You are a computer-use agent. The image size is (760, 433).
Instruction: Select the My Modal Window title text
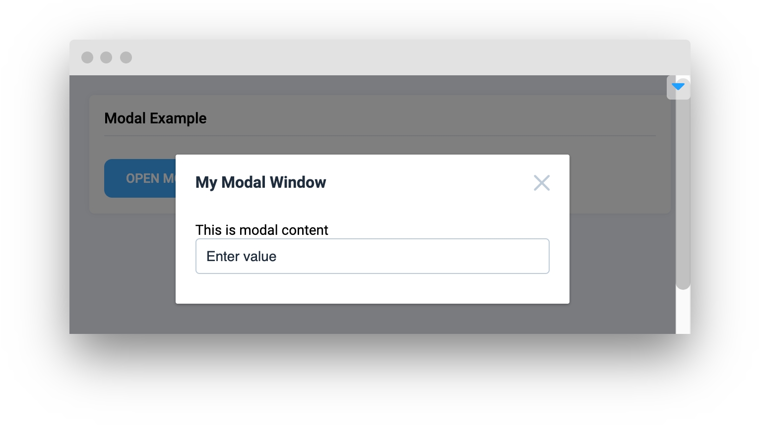(x=260, y=182)
